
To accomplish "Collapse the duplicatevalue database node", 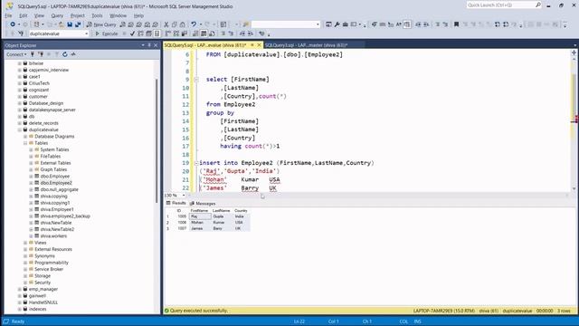I will (x=20, y=129).
